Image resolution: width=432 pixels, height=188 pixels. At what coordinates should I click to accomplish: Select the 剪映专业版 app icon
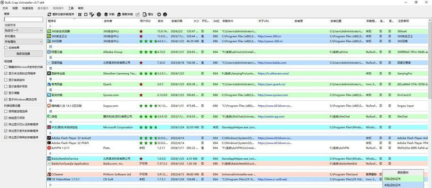(49, 73)
